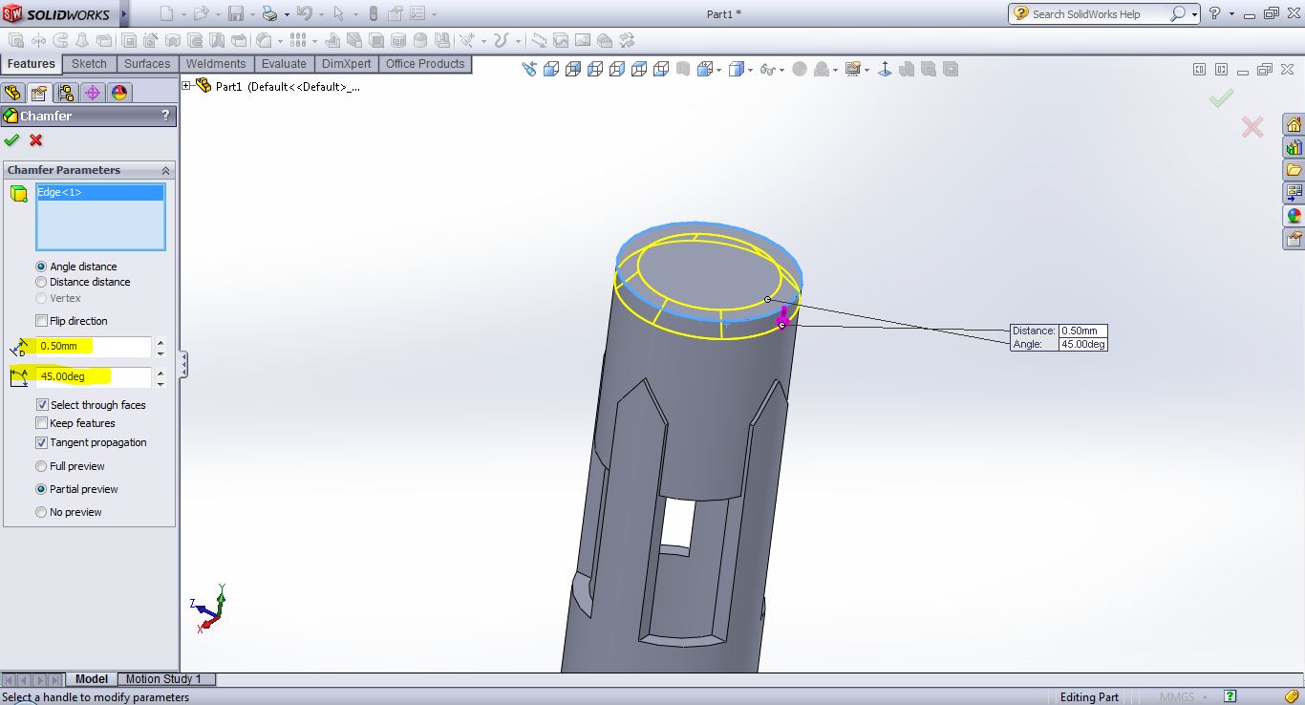1305x705 pixels.
Task: Open the ConfigurationManager tab icon
Action: pos(65,93)
